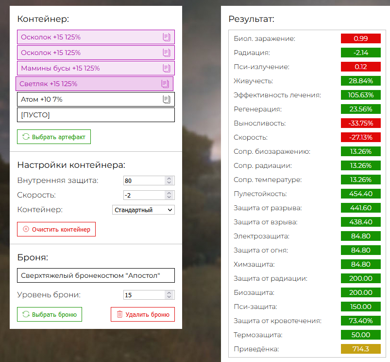Decrease Уровень брони with down arrow
Screen dimensions: 390x362
(169, 297)
